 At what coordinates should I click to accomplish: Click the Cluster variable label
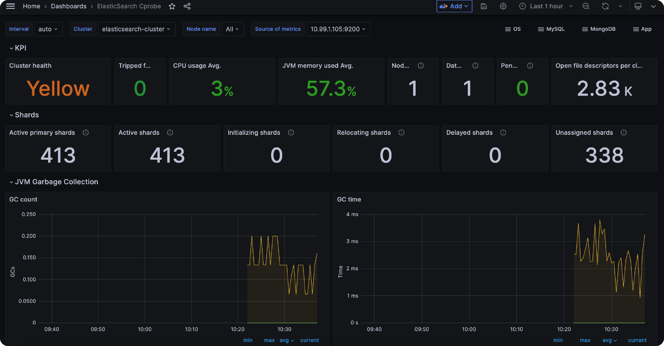(83, 29)
